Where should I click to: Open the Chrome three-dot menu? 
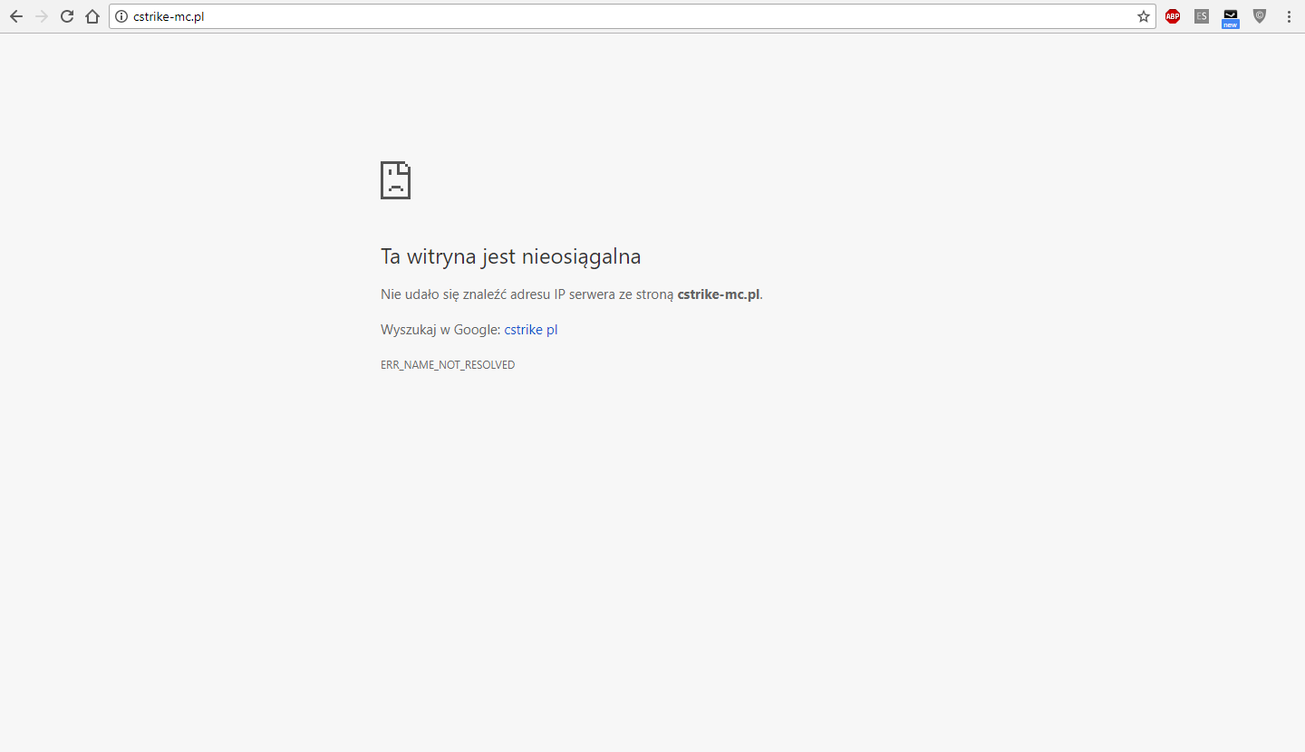[x=1289, y=16]
